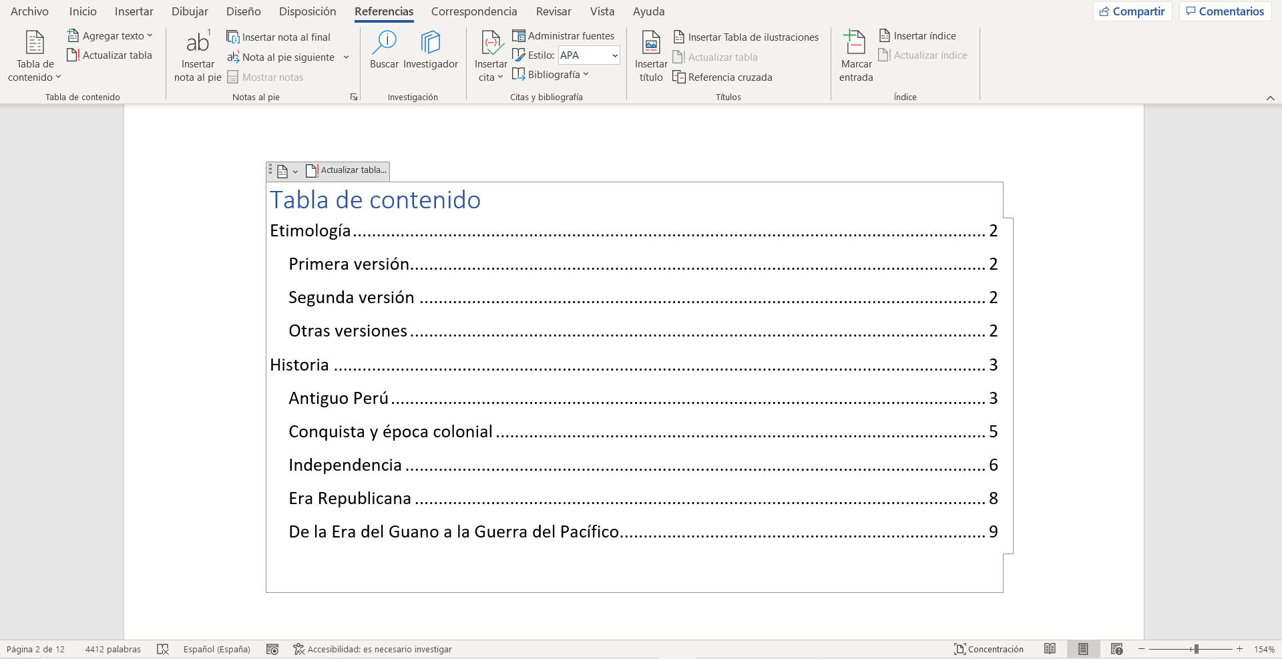Switch to the Correspondencia ribbon tab
This screenshot has width=1282, height=659.
[473, 11]
